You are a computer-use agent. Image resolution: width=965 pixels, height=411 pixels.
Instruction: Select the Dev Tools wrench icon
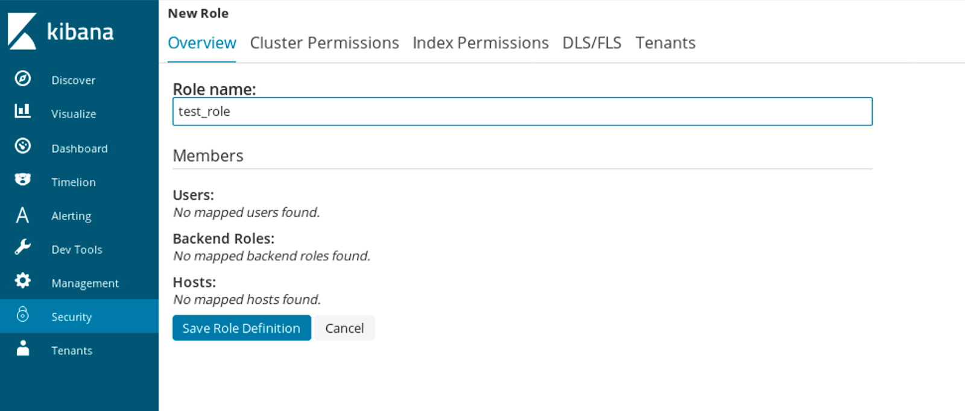(23, 247)
